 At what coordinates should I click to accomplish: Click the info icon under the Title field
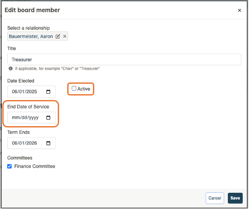click(x=11, y=68)
